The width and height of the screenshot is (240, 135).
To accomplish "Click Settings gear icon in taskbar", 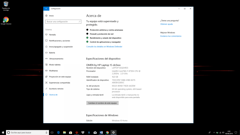I will [x=113, y=132].
